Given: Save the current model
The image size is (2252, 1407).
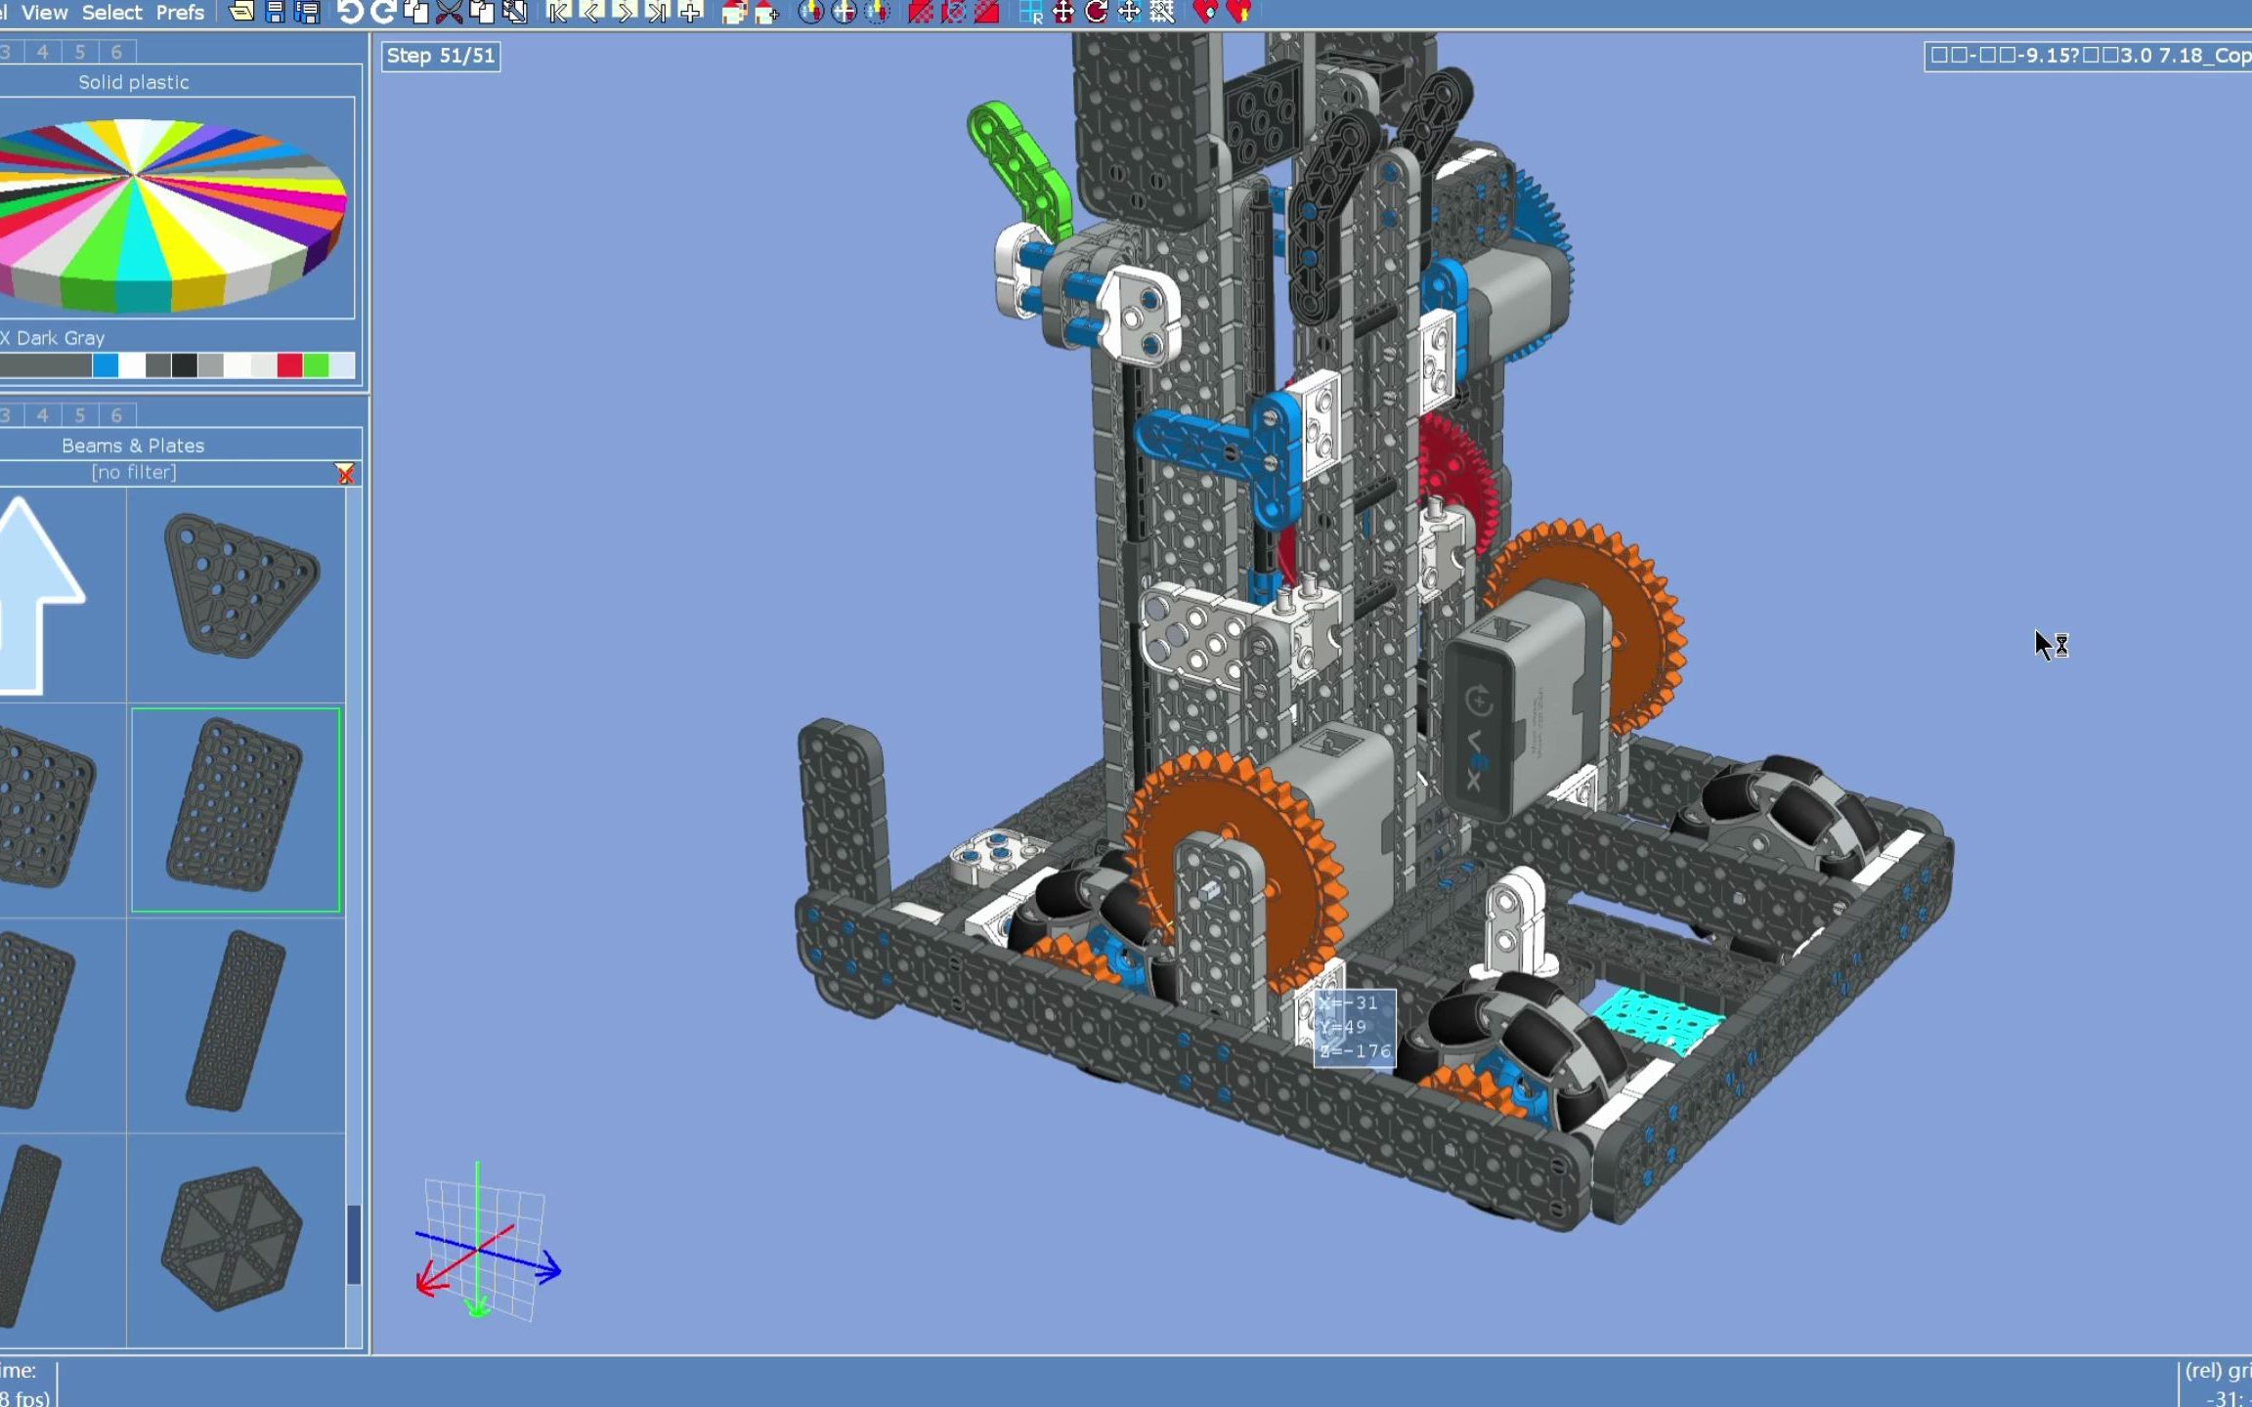Looking at the screenshot, I should pos(277,12).
